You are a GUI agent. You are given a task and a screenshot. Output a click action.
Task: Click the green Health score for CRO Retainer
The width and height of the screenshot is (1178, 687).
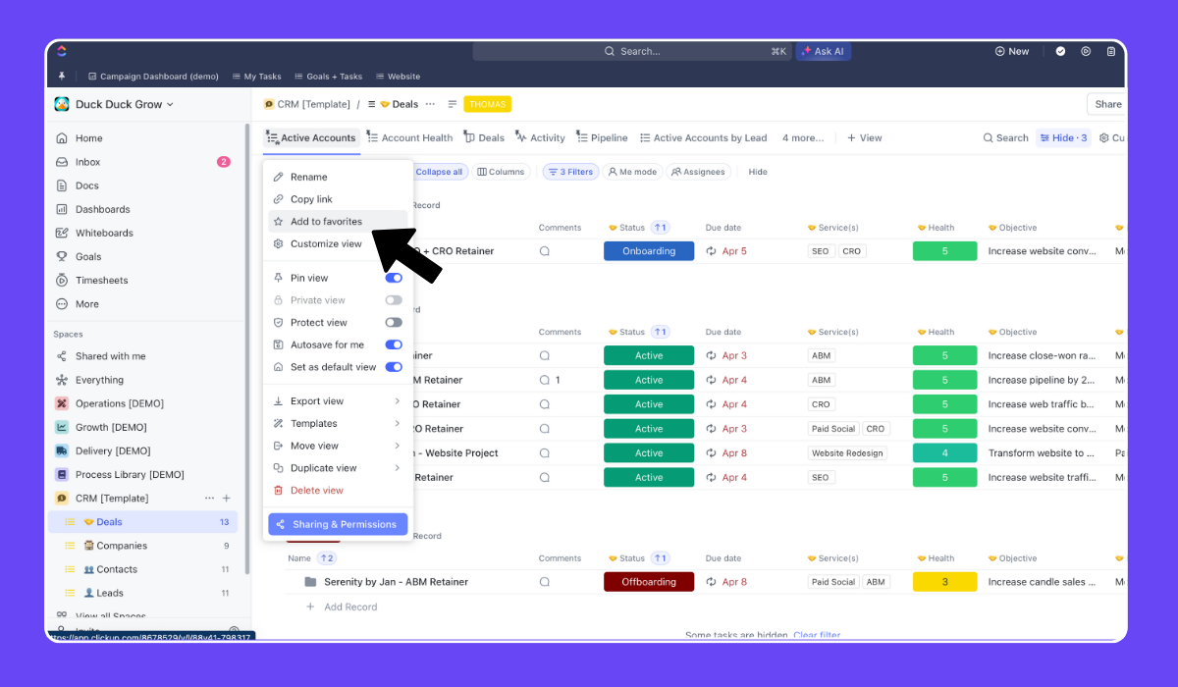(944, 403)
